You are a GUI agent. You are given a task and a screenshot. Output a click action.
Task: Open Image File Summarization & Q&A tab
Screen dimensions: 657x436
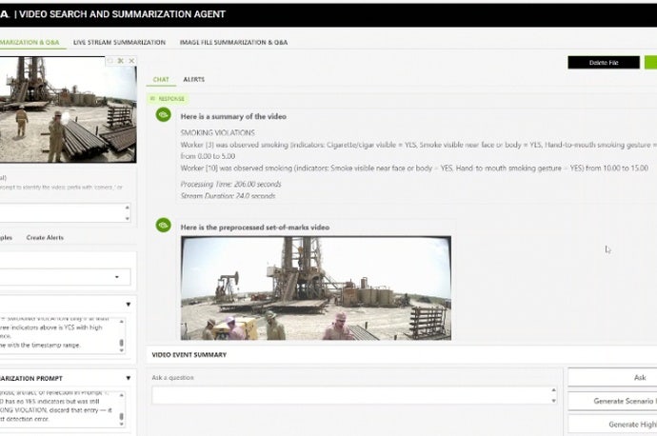[233, 42]
